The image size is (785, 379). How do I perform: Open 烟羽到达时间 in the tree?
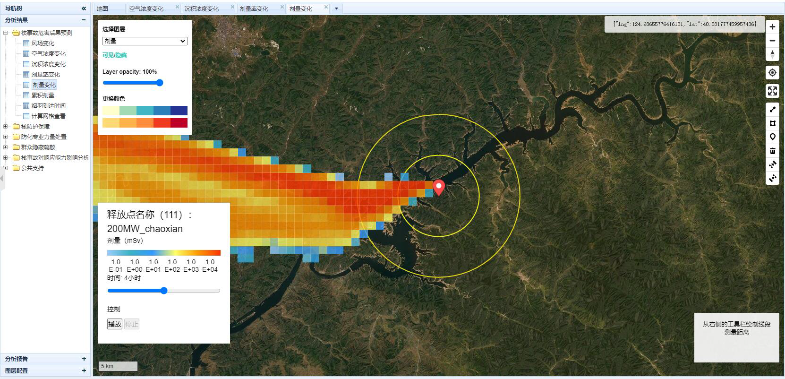point(48,106)
